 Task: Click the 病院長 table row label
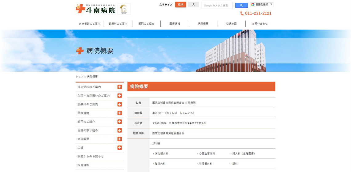point(138,113)
